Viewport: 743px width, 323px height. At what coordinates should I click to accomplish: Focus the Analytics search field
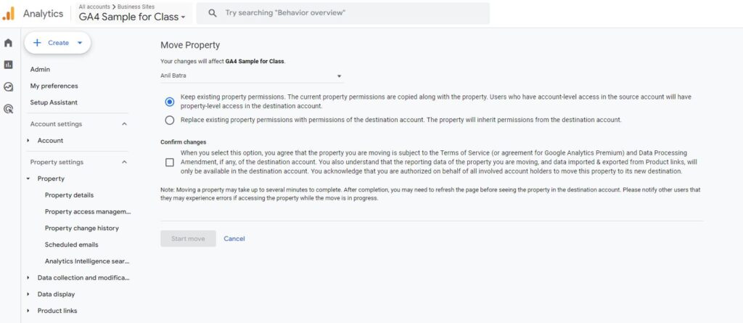point(348,13)
